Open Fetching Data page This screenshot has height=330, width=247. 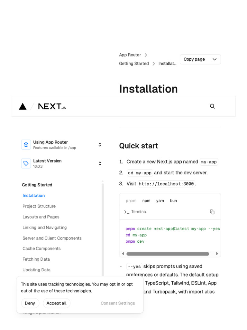pos(36,259)
